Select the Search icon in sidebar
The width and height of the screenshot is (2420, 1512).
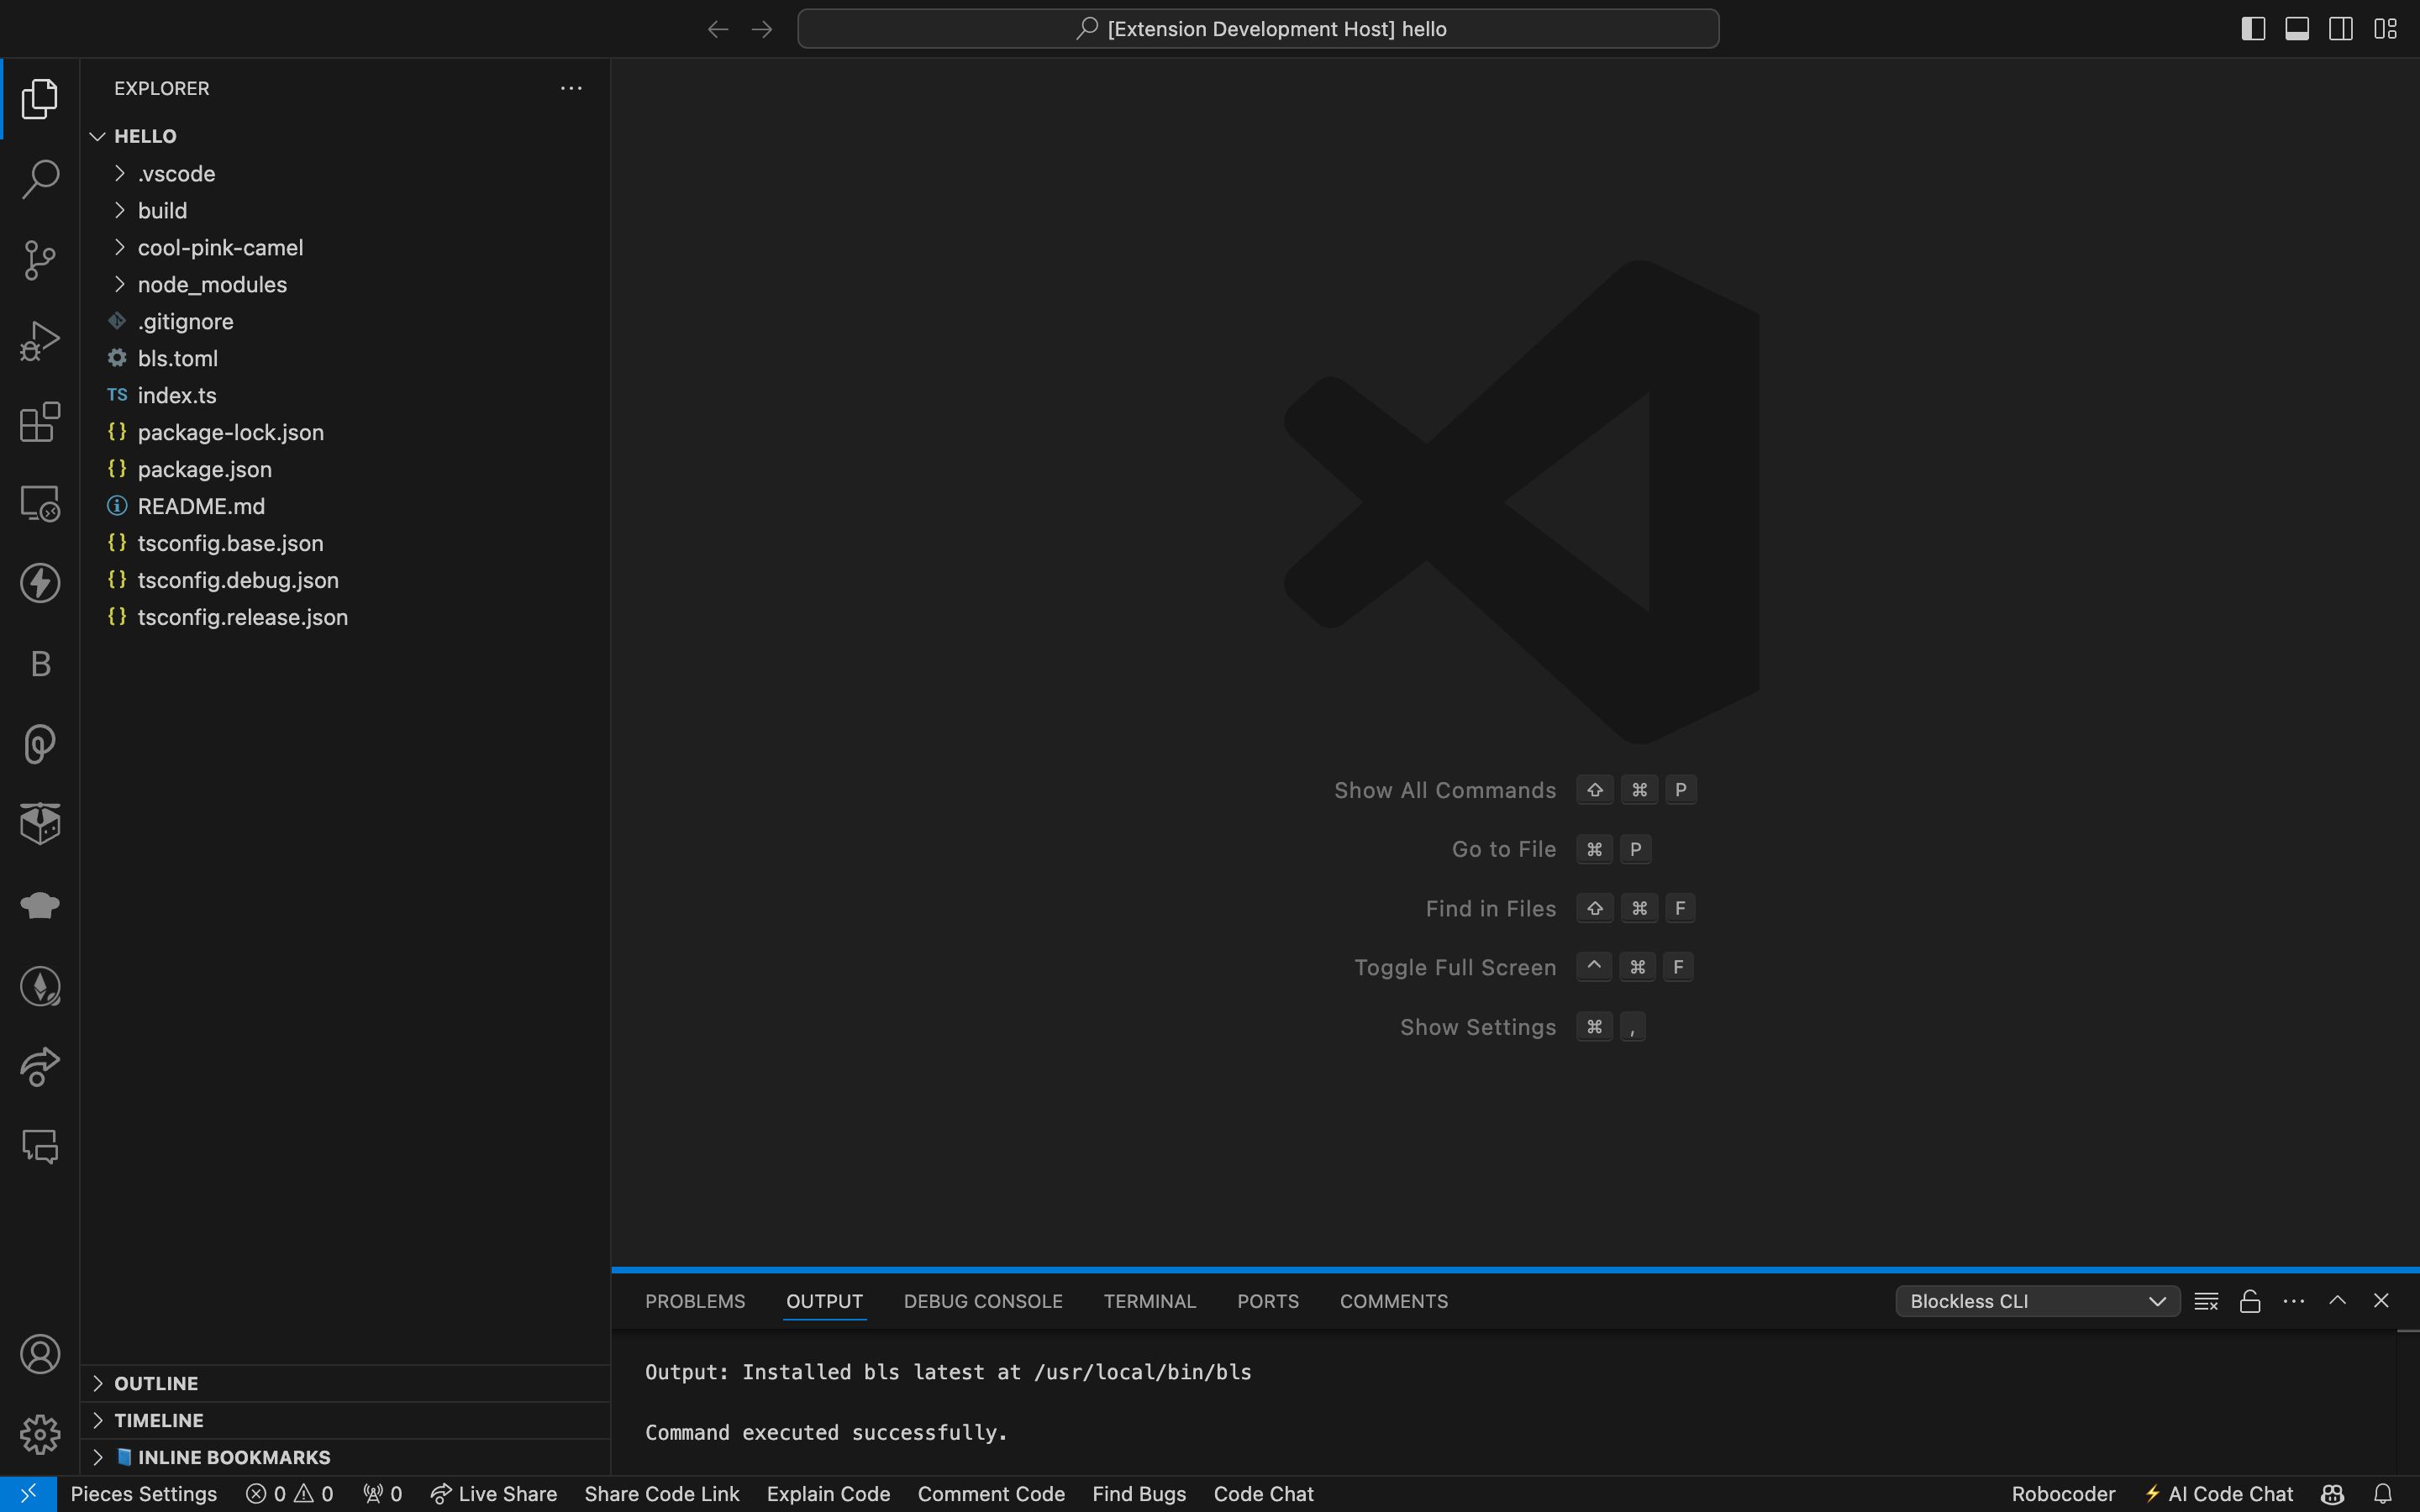coord(40,180)
